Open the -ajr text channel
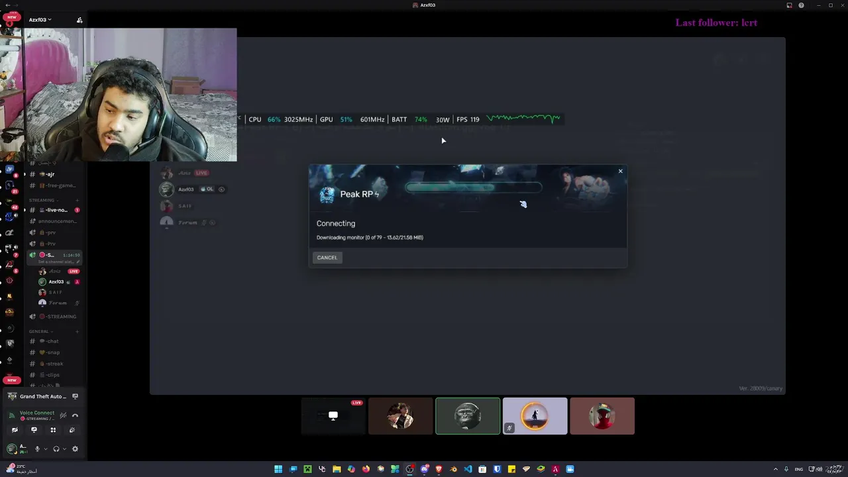The width and height of the screenshot is (848, 477). click(53, 174)
